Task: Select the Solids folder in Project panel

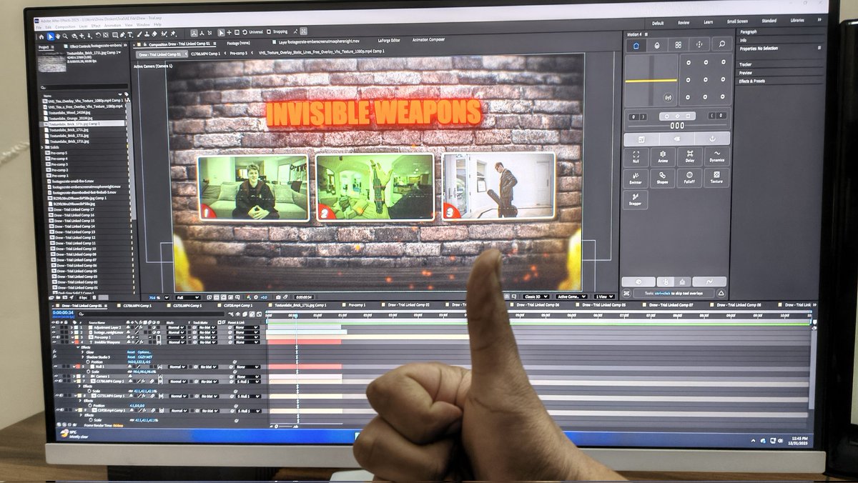Action: tap(54, 147)
